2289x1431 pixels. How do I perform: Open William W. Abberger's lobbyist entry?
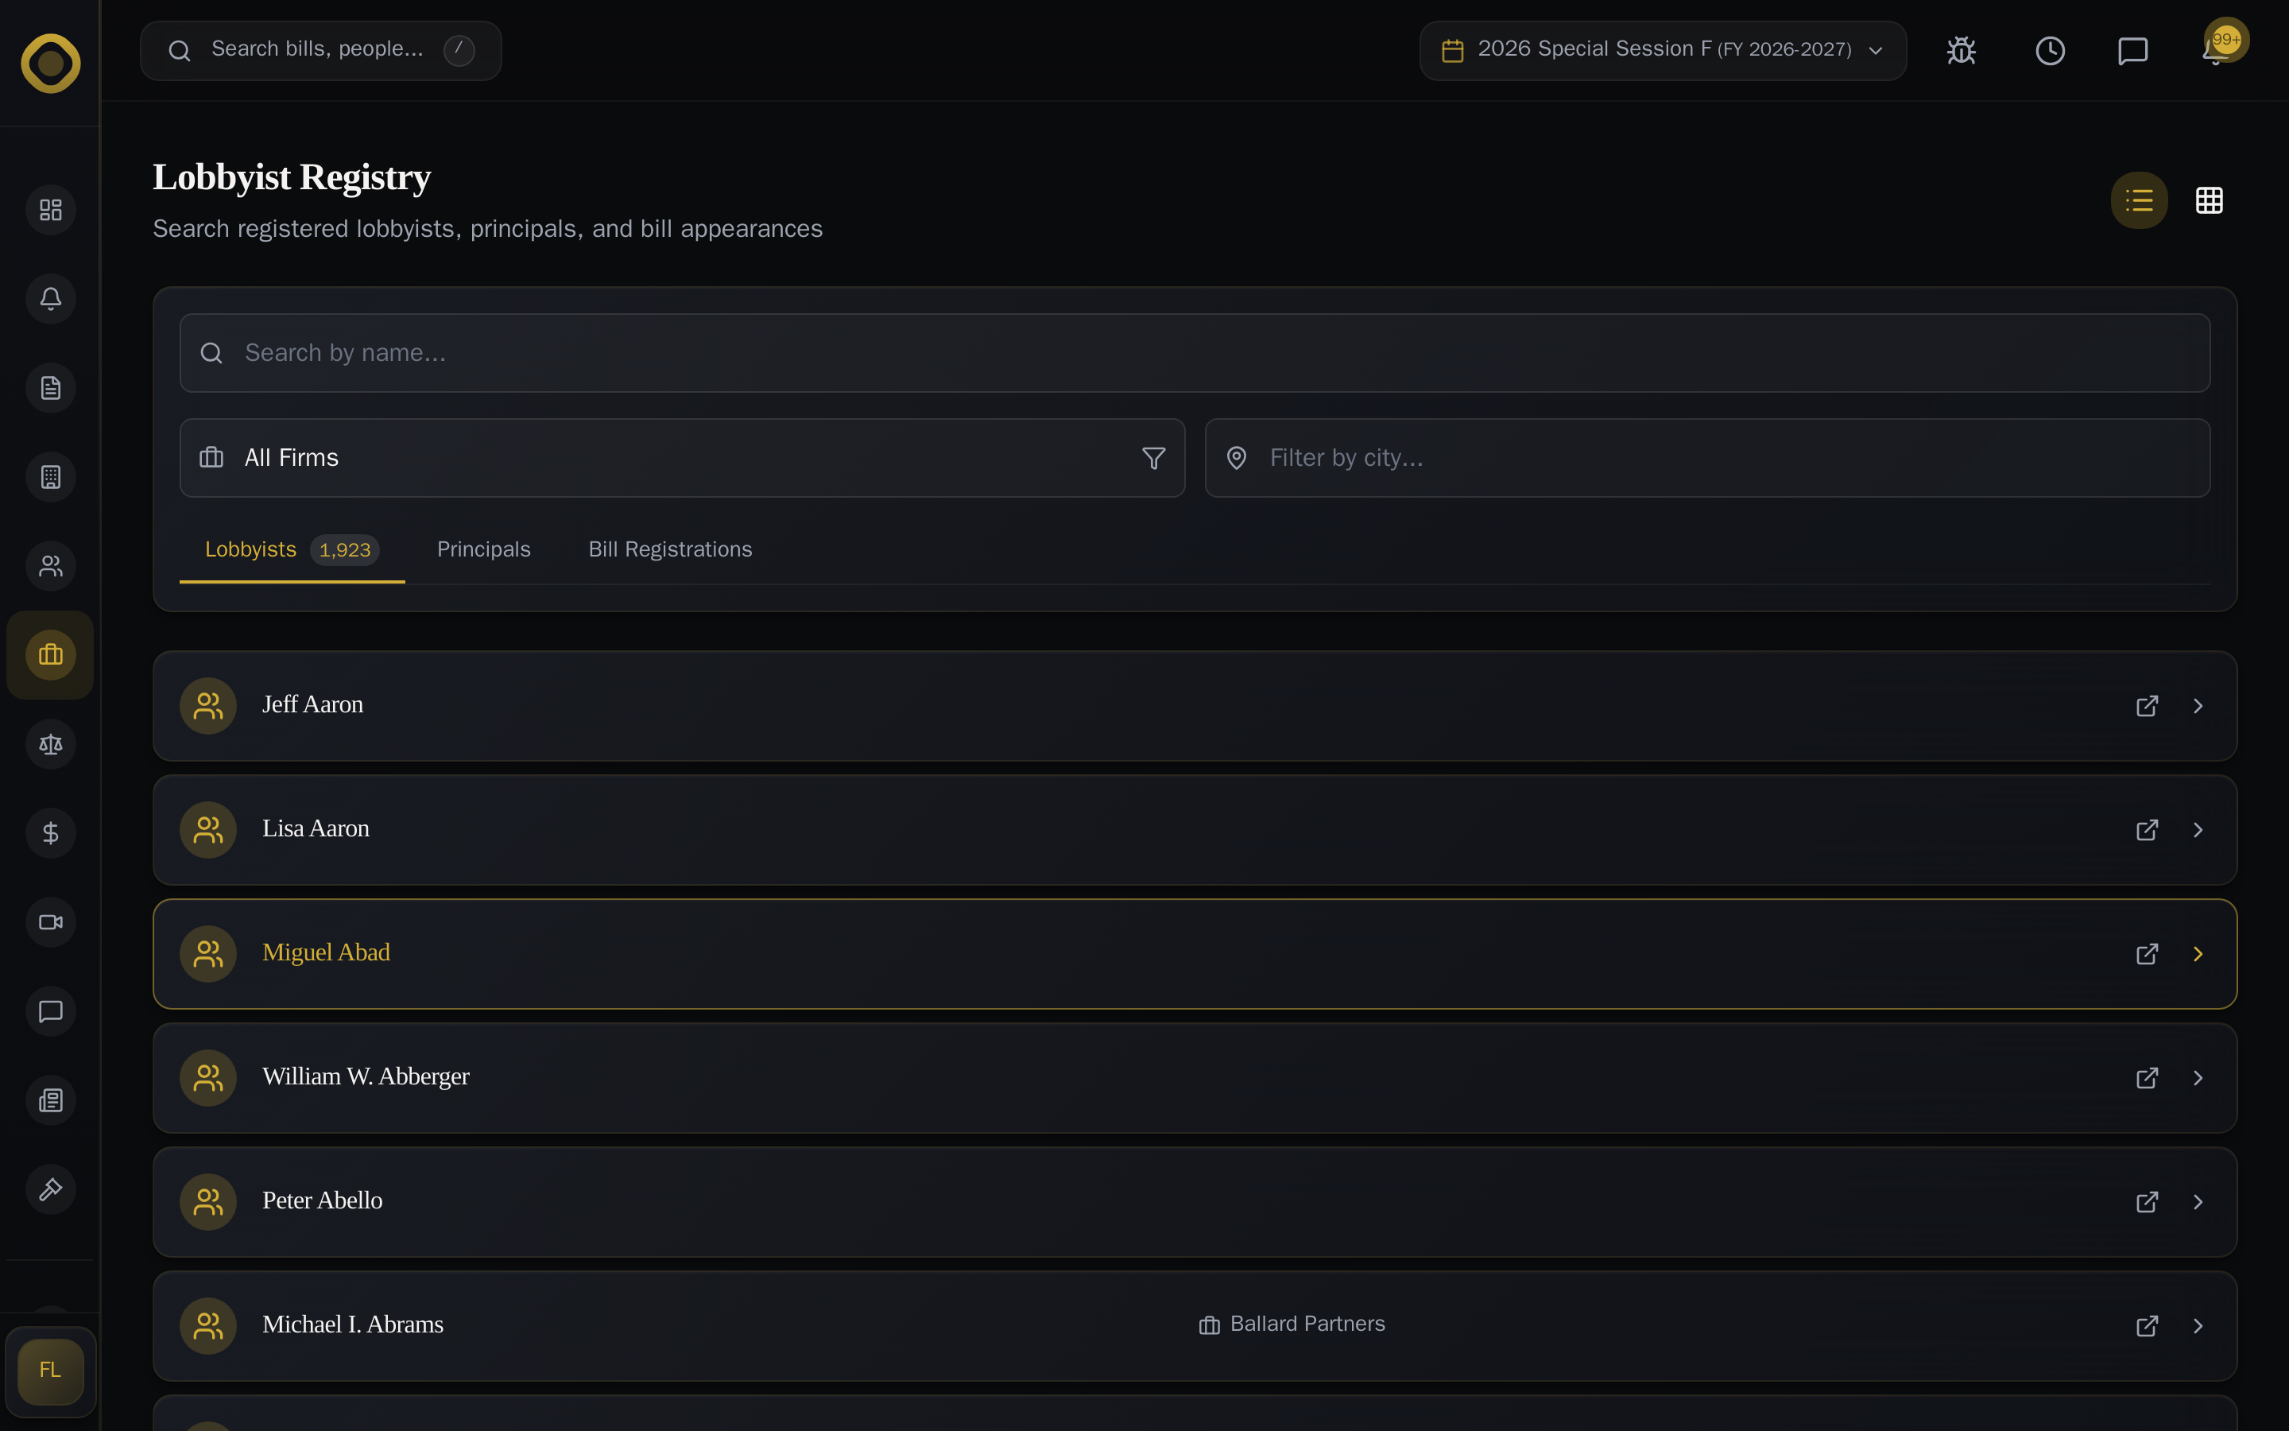(1195, 1078)
